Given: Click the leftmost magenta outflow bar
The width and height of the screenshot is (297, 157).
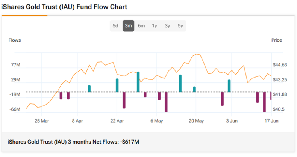Looking at the screenshot, I should coord(61,96).
